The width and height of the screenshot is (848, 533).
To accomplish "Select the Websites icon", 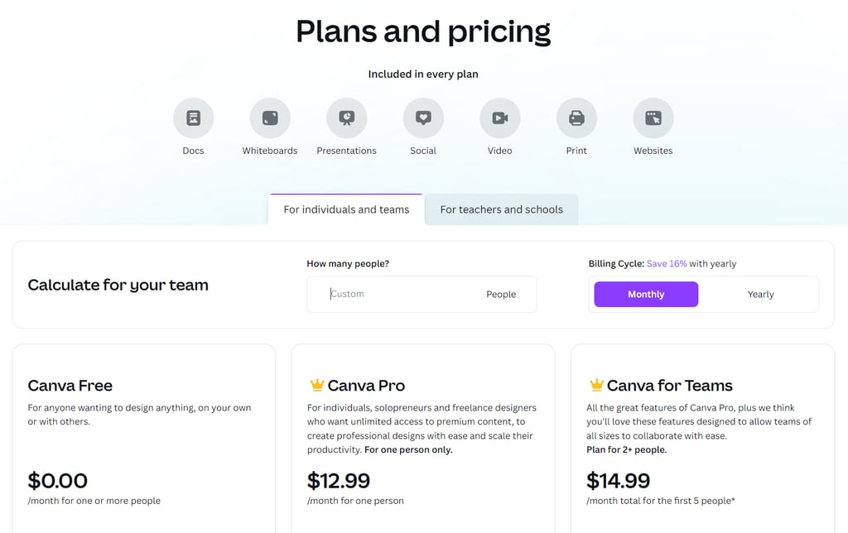I will (x=653, y=118).
